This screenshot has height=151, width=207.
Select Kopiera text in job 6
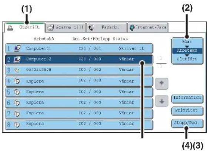(35, 102)
